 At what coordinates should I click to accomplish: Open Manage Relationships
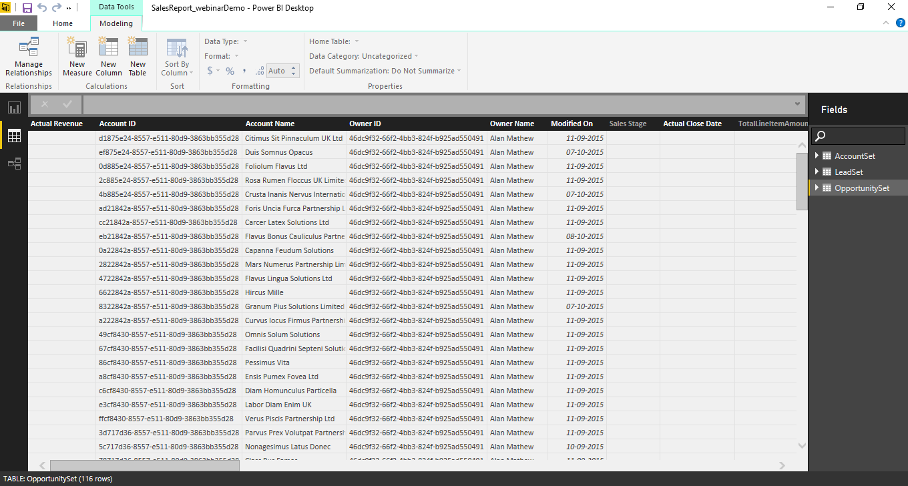(29, 58)
